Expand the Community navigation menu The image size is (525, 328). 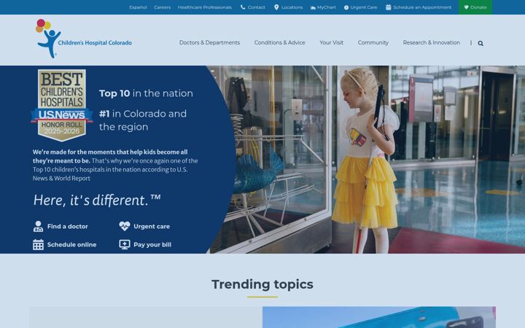373,42
